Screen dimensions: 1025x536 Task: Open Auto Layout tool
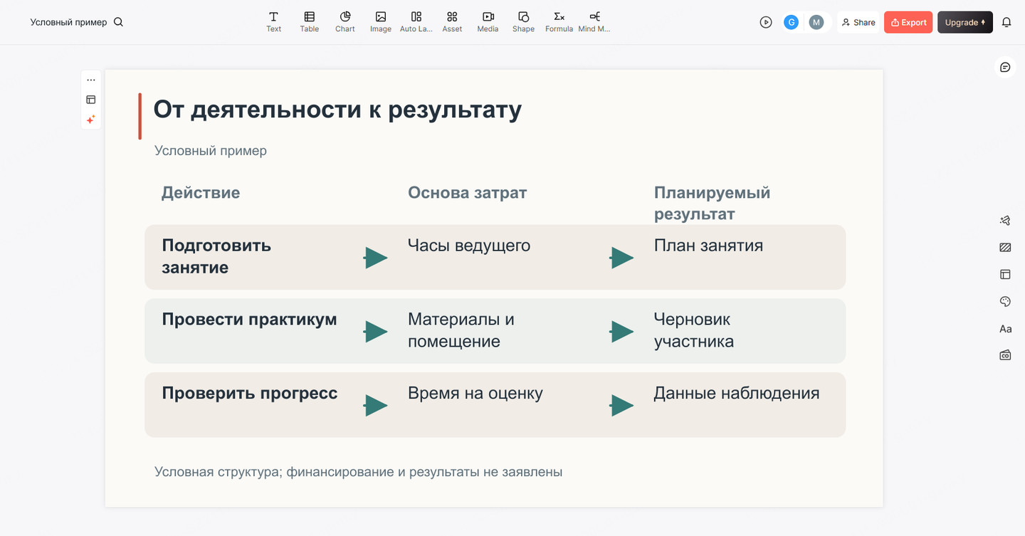coord(416,22)
